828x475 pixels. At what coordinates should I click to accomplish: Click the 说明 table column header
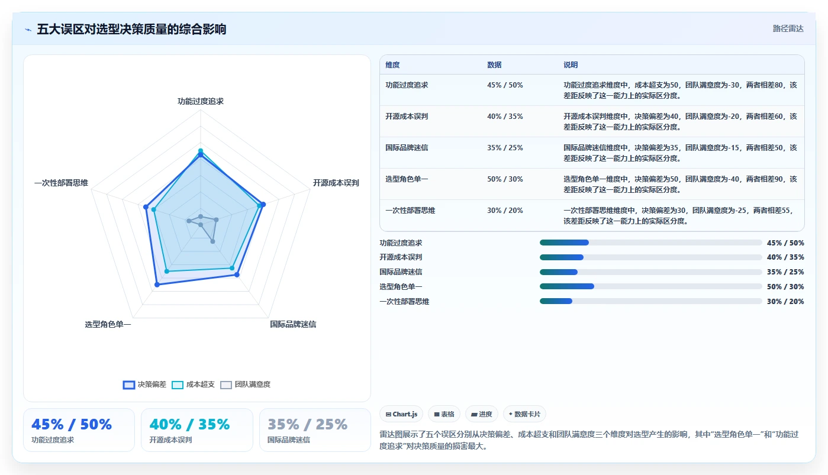(571, 65)
